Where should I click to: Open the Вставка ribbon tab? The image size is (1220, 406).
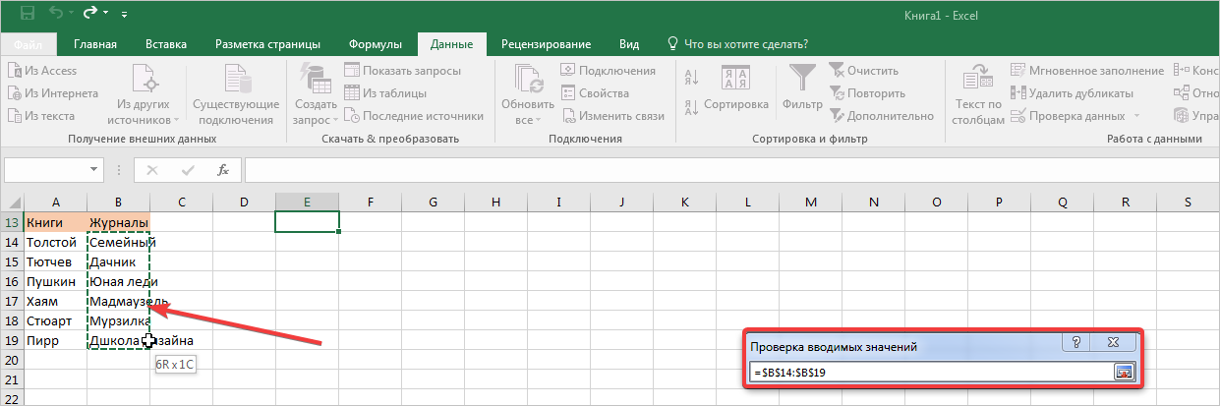point(165,44)
